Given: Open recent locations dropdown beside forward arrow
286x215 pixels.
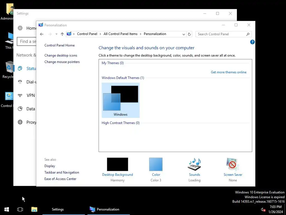Looking at the screenshot, I should point(56,34).
